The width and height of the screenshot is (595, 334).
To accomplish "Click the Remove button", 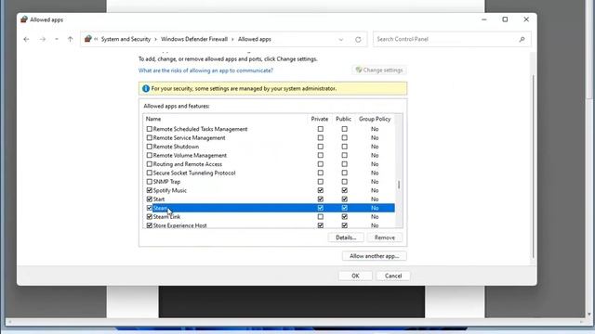I will click(385, 238).
